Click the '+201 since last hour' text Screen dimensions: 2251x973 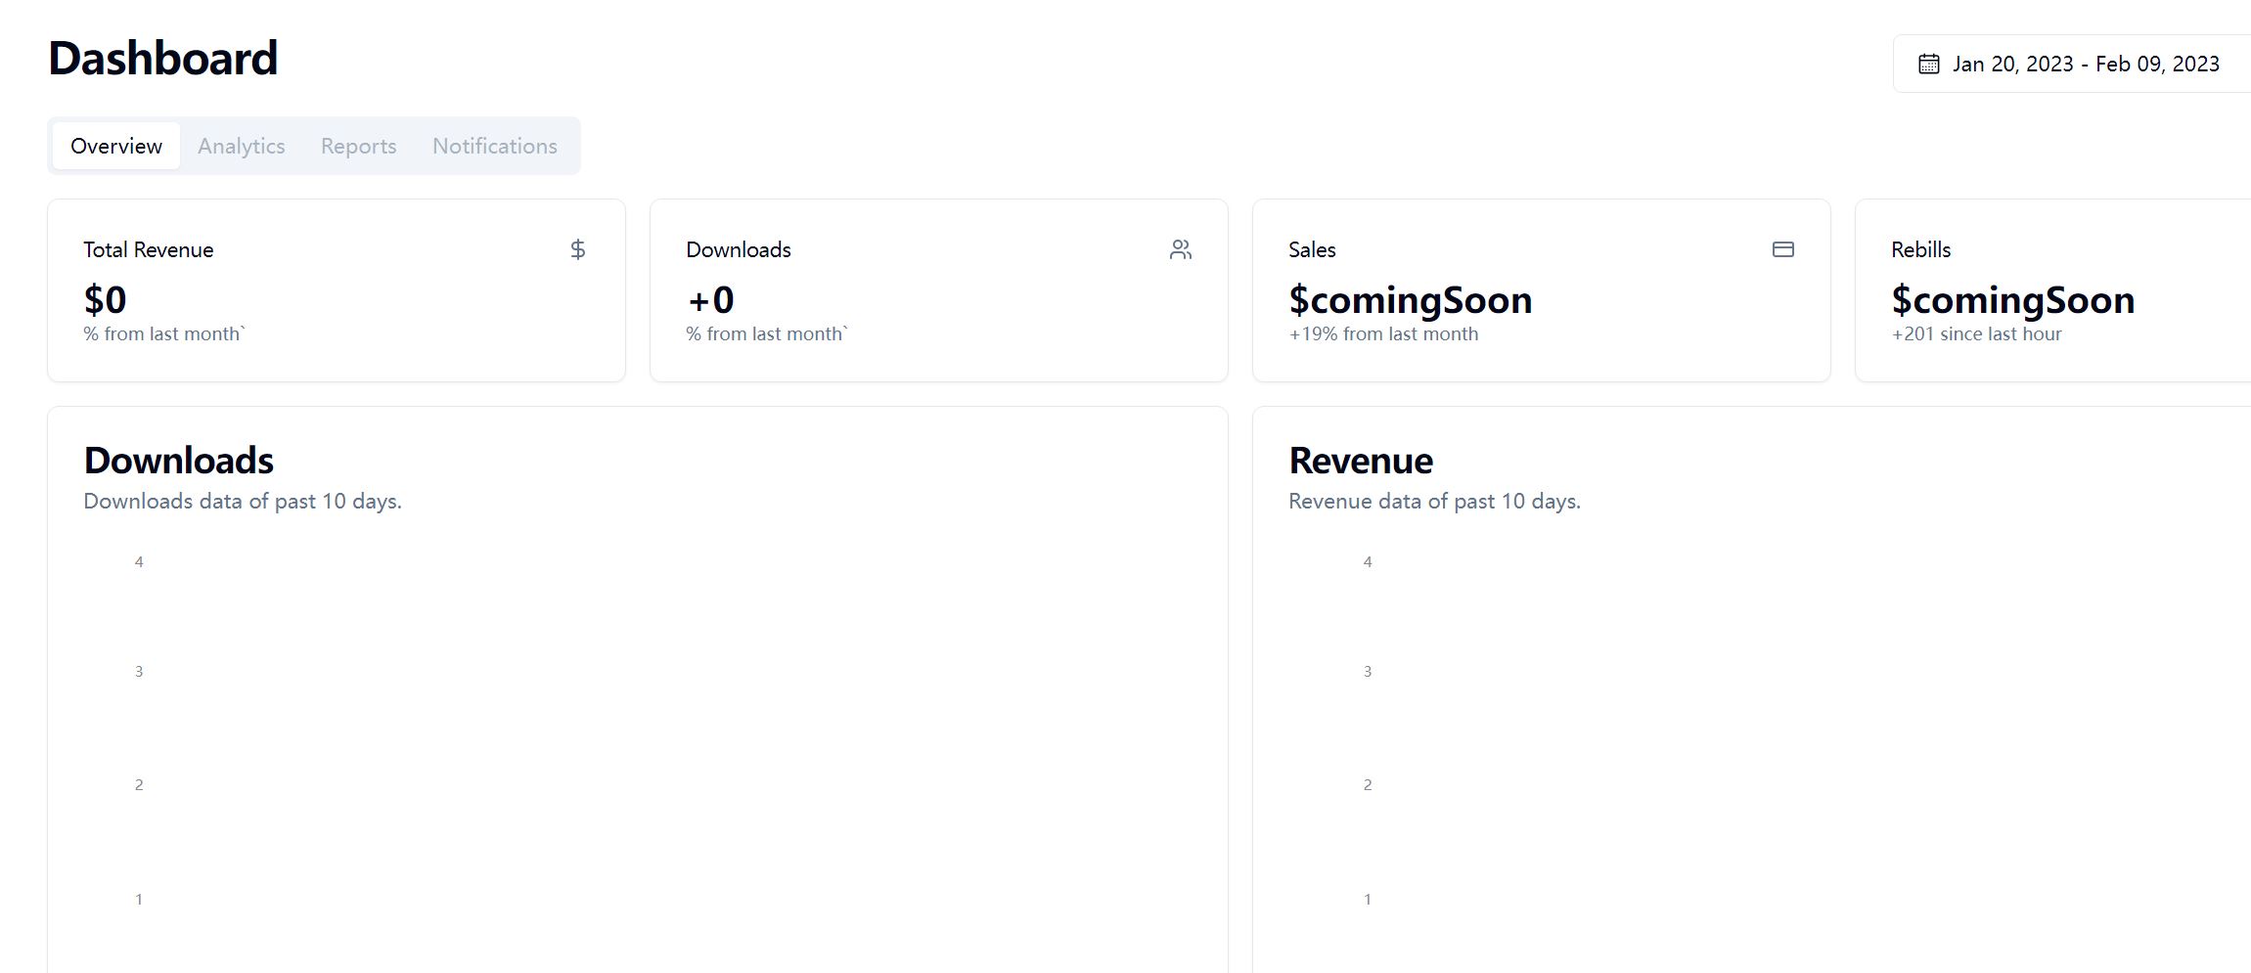point(1976,333)
